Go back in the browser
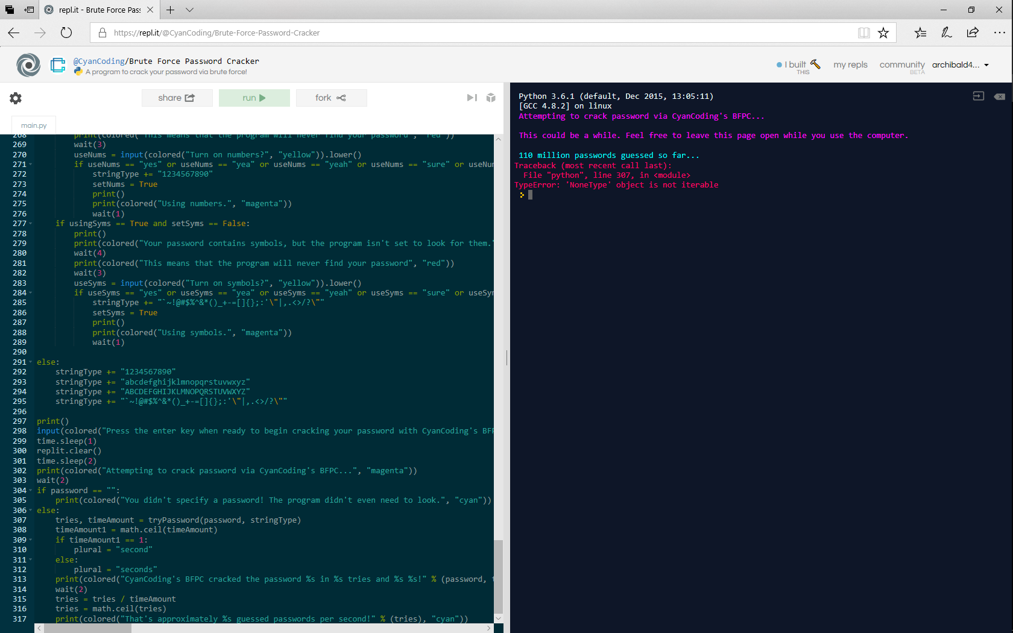 pos(14,33)
